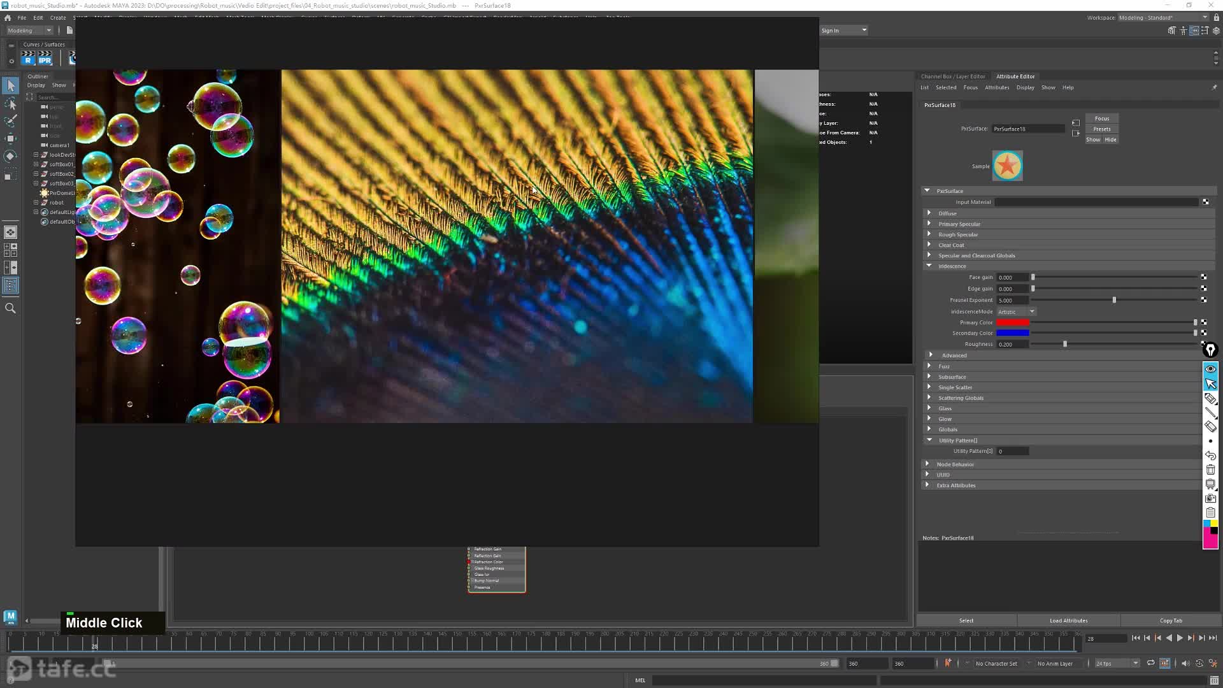1223x688 pixels.
Task: Click the Roughness slider handle
Action: [1065, 344]
